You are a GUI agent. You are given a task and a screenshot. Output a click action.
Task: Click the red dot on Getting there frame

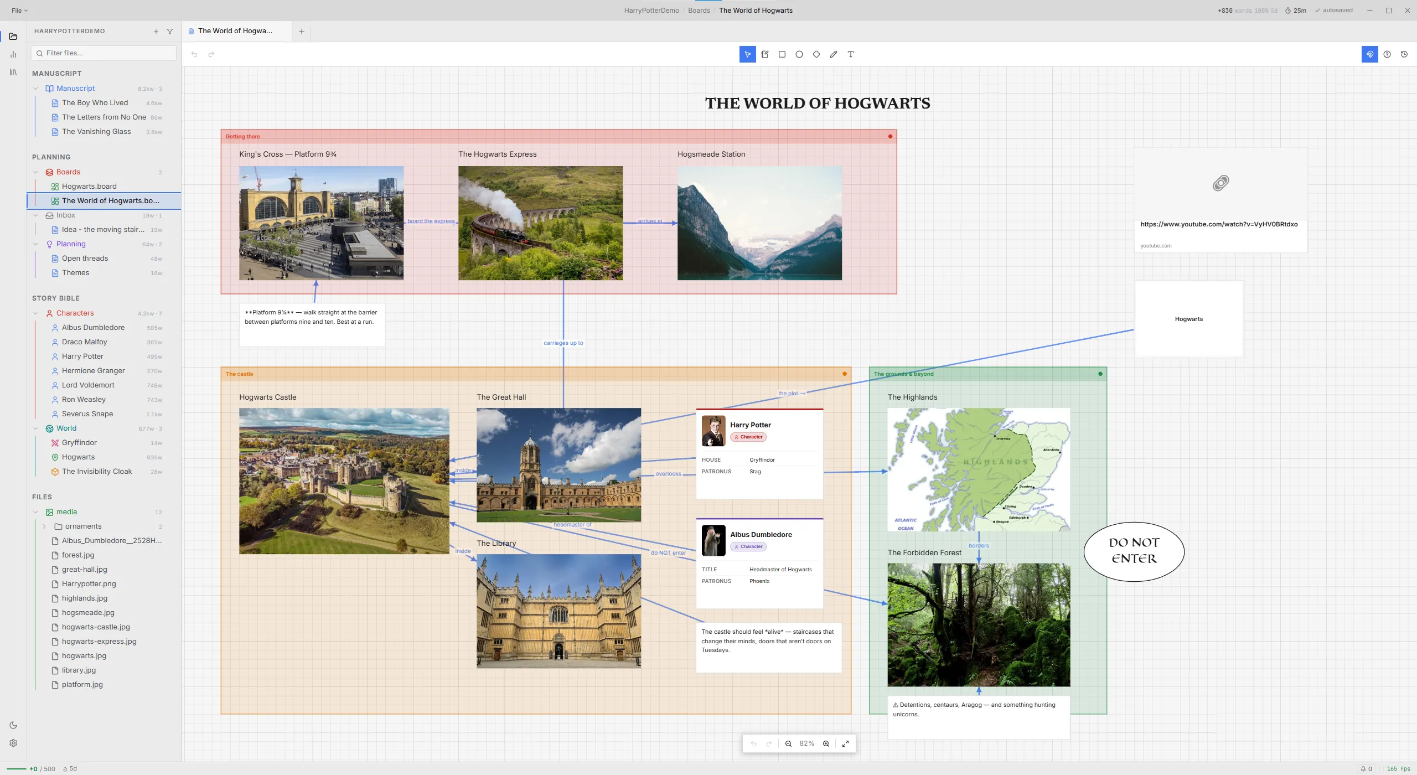(890, 137)
